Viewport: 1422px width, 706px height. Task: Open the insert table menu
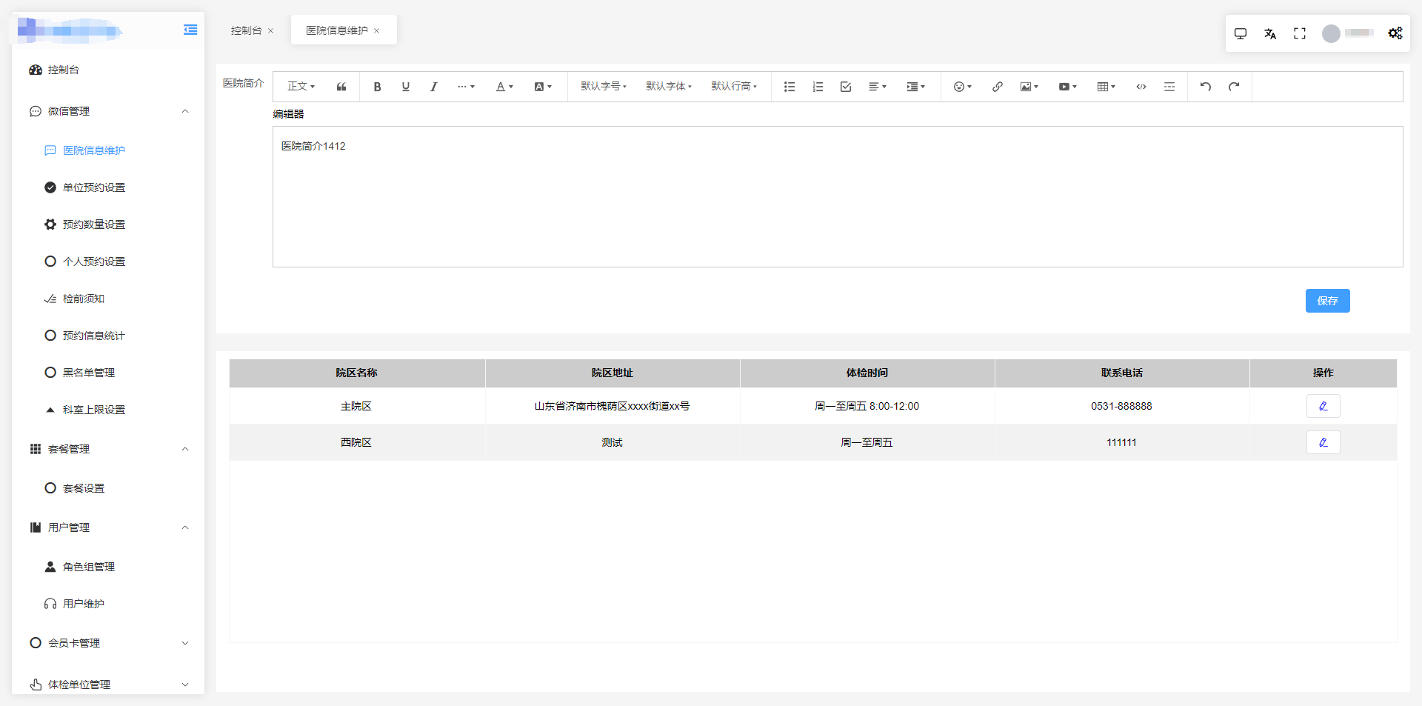point(1106,87)
